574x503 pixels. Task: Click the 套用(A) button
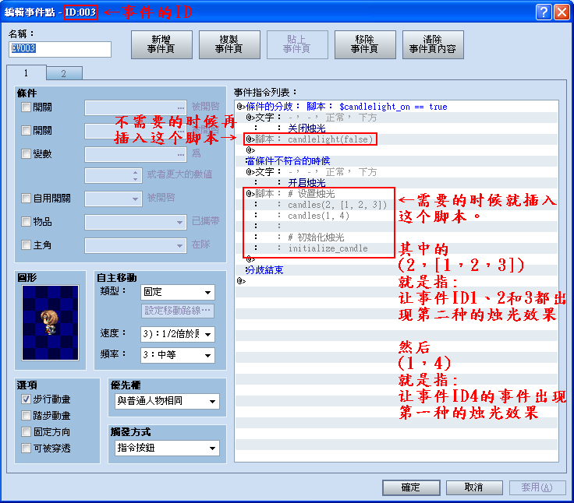click(537, 487)
